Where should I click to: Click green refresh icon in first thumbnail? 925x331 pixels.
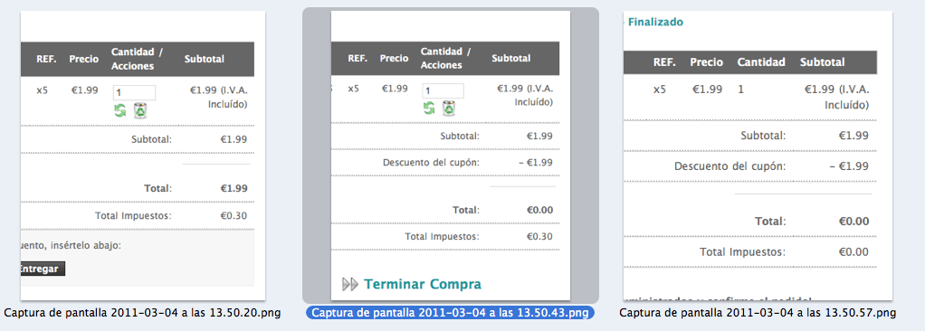[x=120, y=110]
